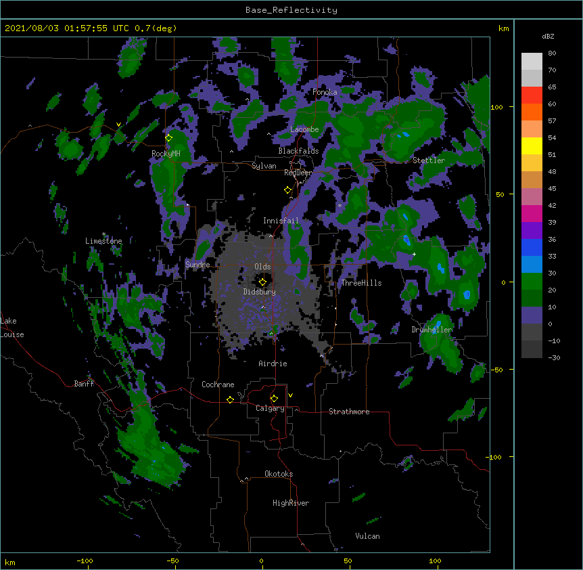Select the gray 0 to -10 dBZ legend swatch
The image size is (583, 570).
coord(532,332)
